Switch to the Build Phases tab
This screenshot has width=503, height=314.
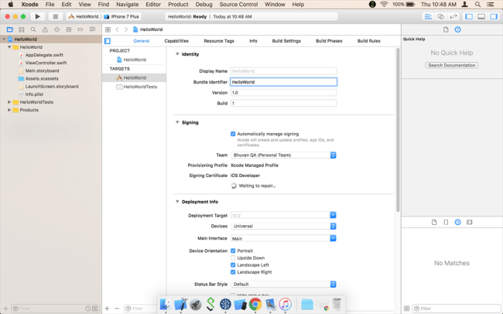coord(329,41)
